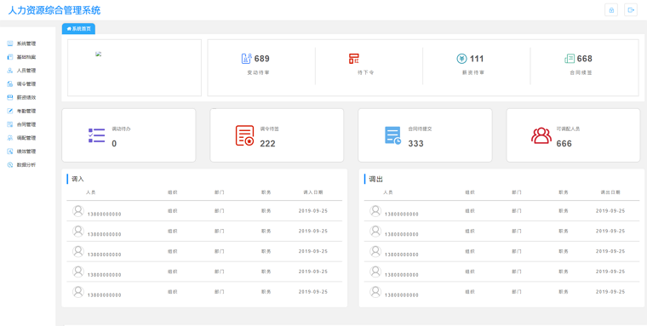Click the 合同续签 label

(x=581, y=72)
